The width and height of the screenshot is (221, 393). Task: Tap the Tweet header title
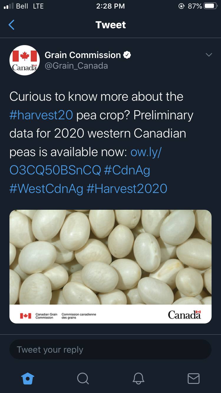(x=111, y=25)
